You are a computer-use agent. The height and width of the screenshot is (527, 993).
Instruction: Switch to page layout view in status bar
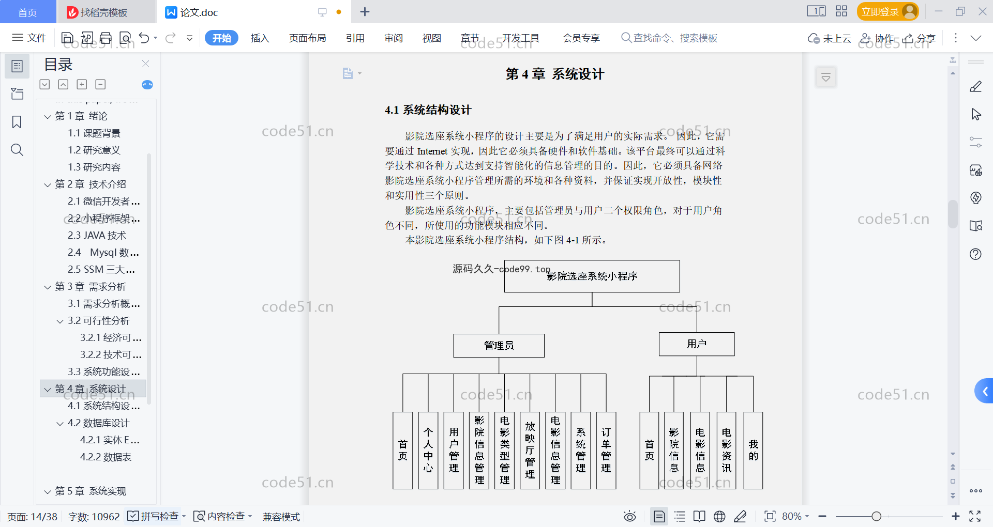(659, 516)
